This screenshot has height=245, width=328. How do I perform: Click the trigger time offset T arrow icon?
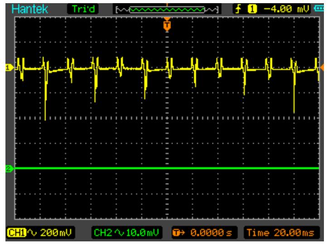tap(178, 232)
